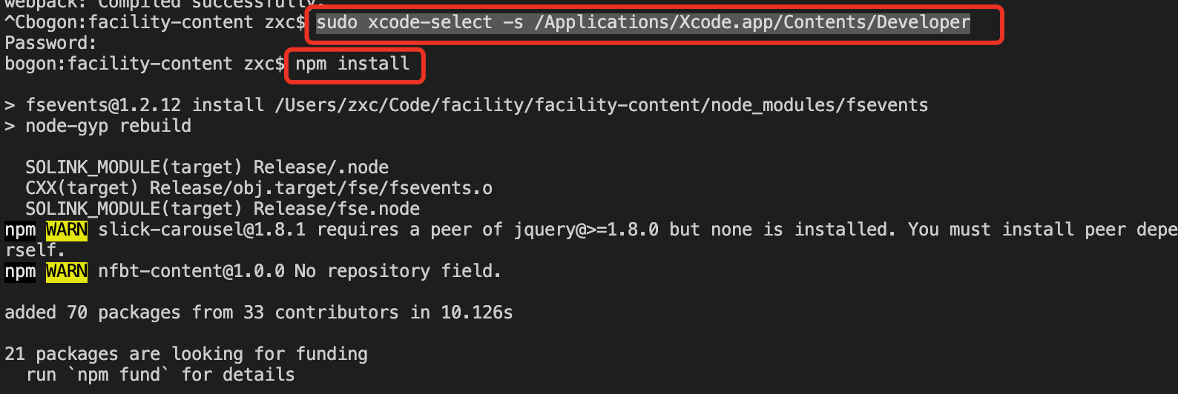Click the first black npm label
This screenshot has height=394, width=1178.
click(x=20, y=230)
